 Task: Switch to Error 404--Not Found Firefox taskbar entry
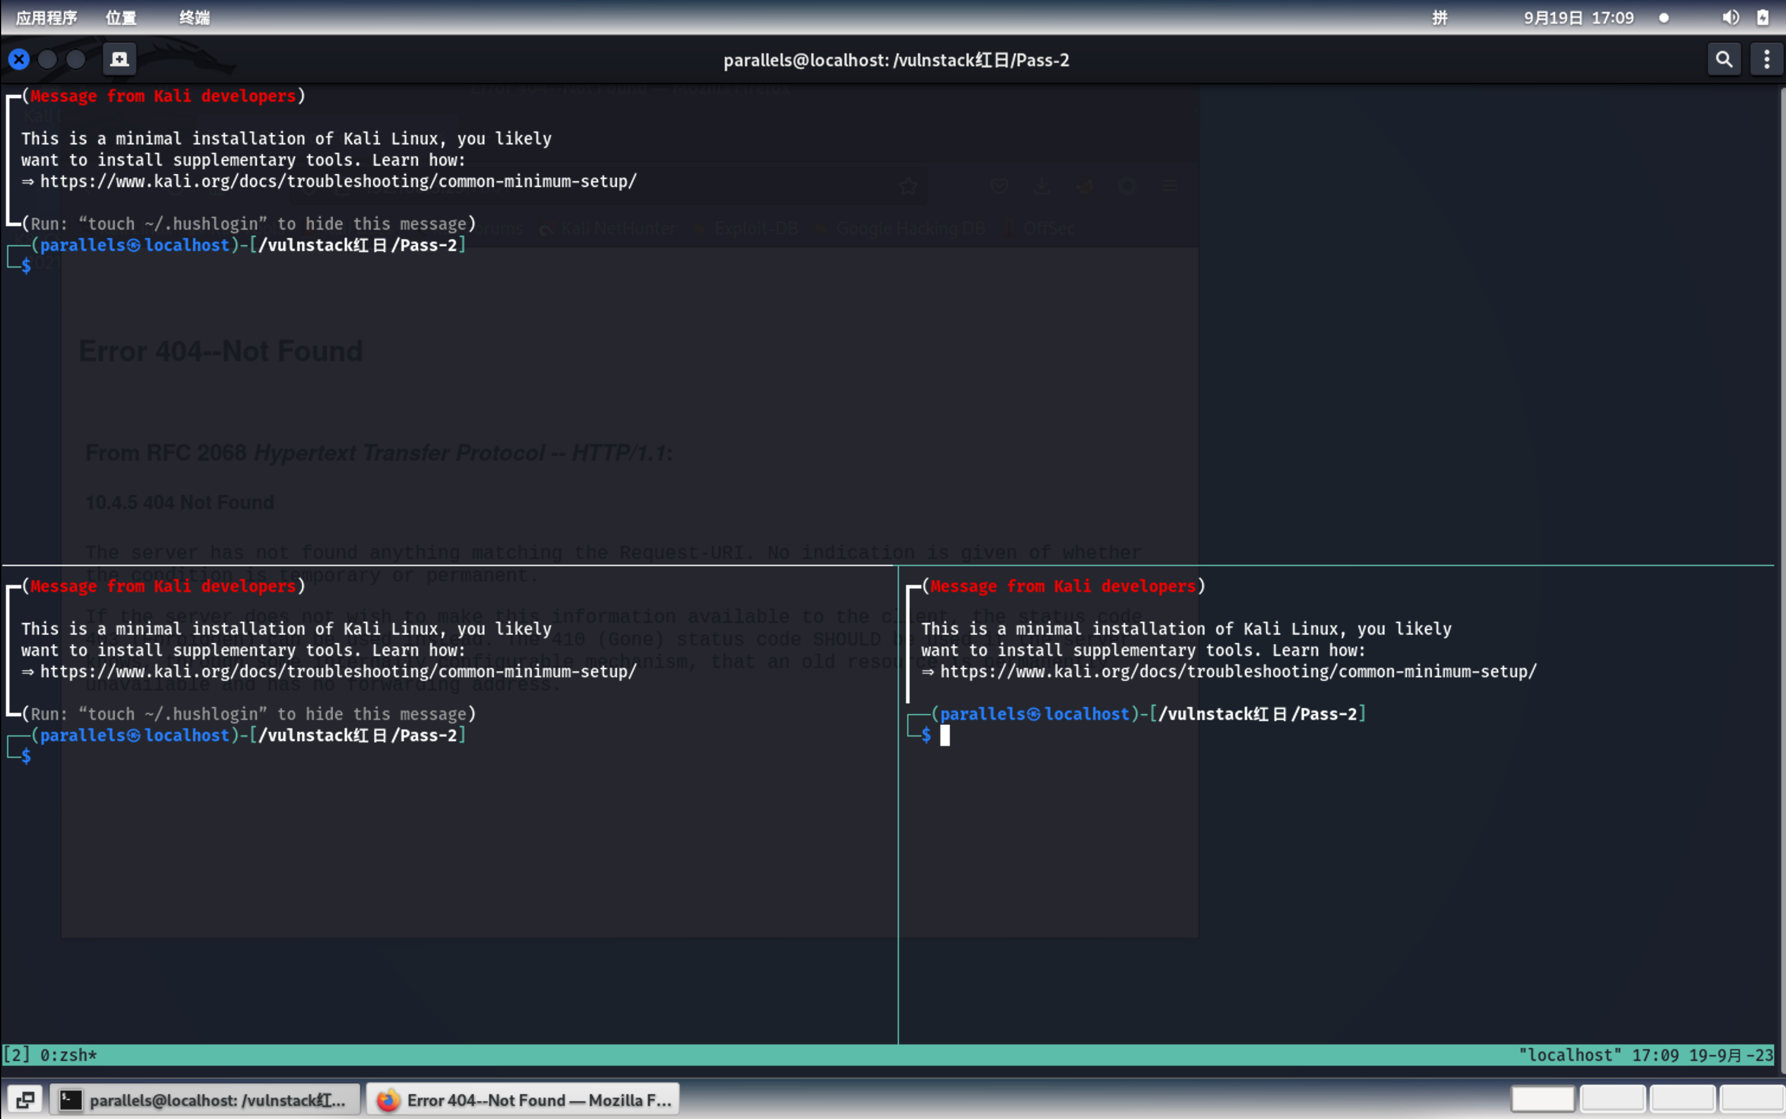click(523, 1100)
